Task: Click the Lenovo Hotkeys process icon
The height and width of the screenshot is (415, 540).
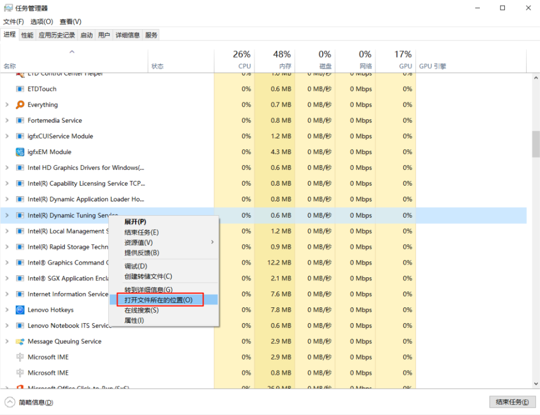Action: 20,310
